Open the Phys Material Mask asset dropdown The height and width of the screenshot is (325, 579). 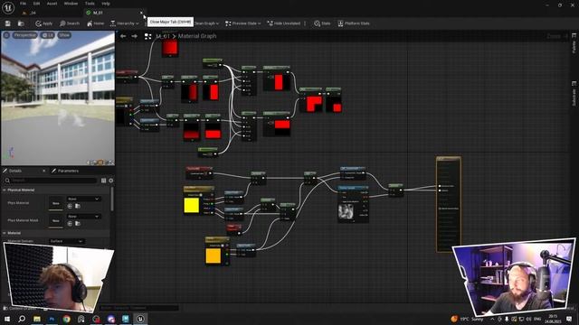click(x=84, y=217)
